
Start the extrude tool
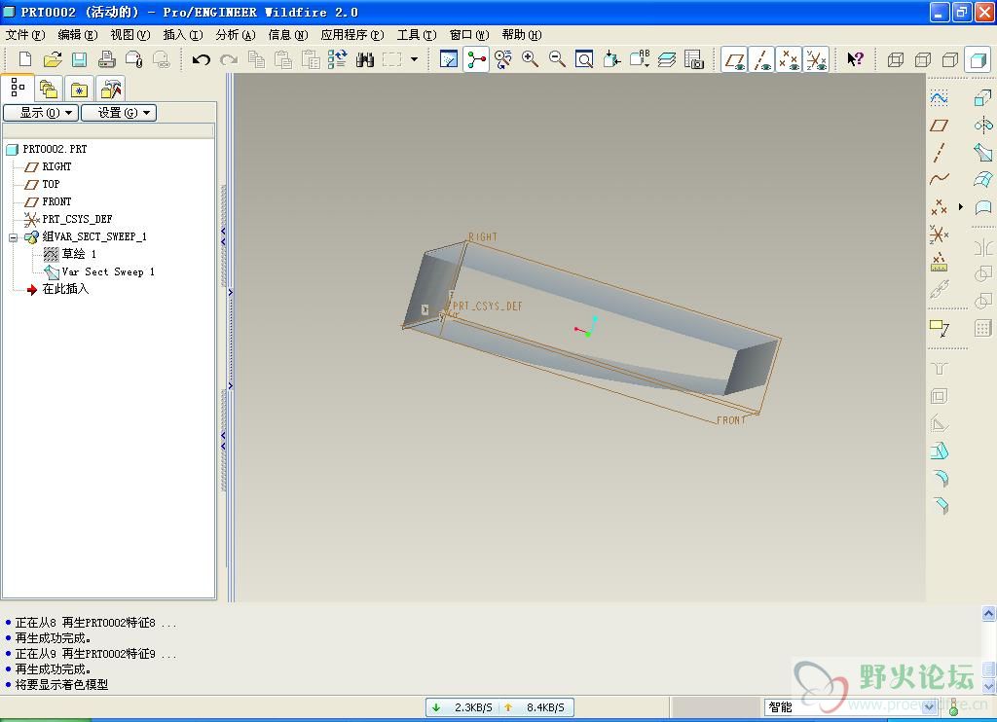(983, 98)
